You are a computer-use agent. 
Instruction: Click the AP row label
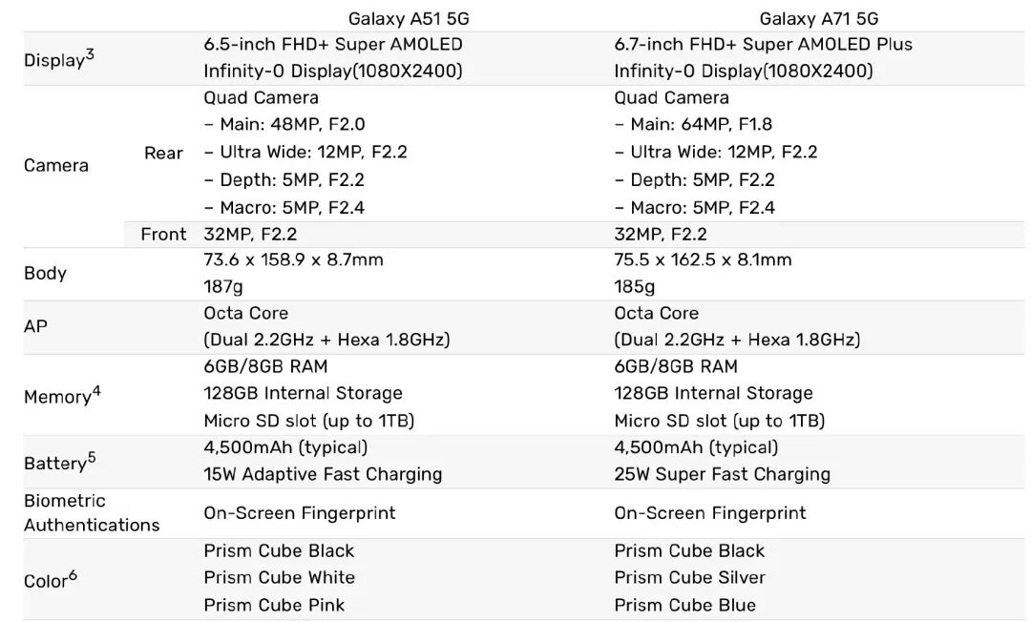35,326
